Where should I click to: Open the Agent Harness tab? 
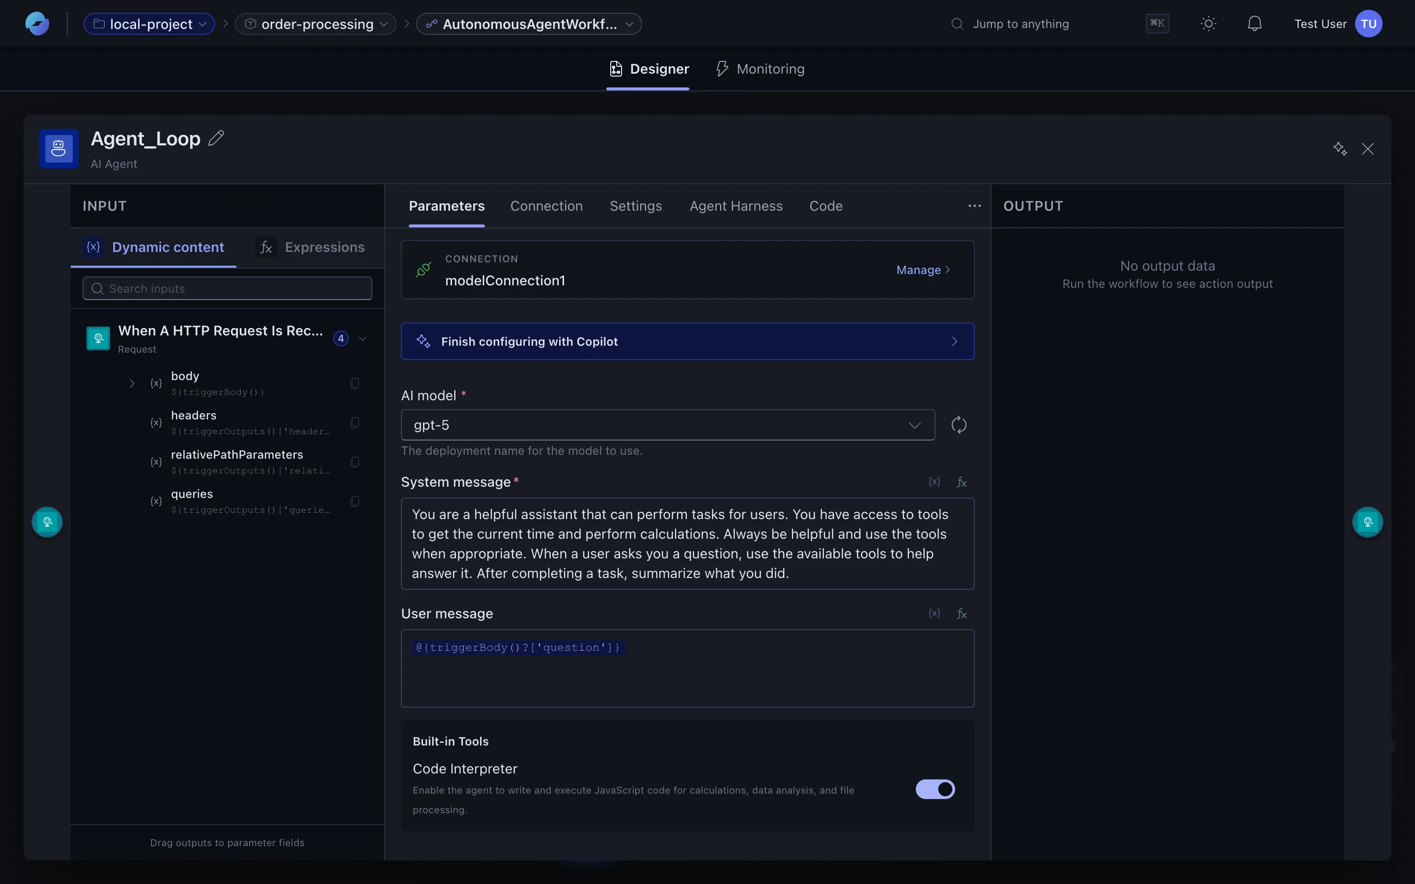click(736, 206)
